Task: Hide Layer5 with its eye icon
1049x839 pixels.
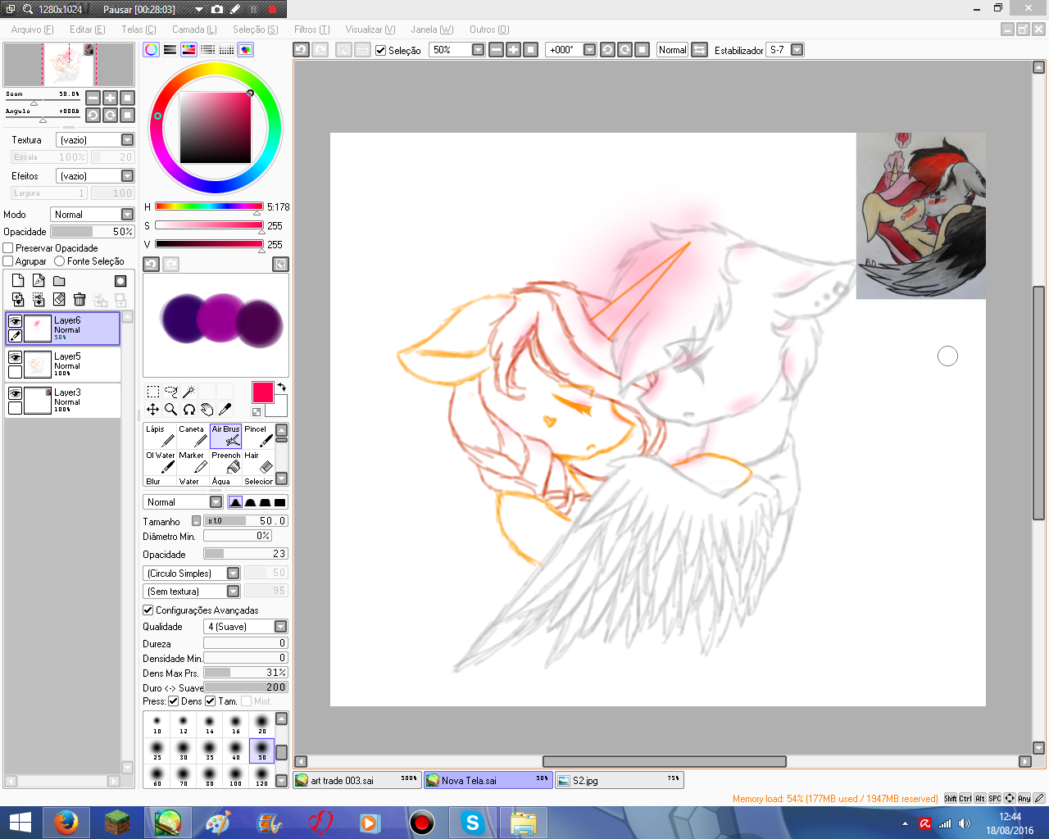Action: (x=15, y=357)
